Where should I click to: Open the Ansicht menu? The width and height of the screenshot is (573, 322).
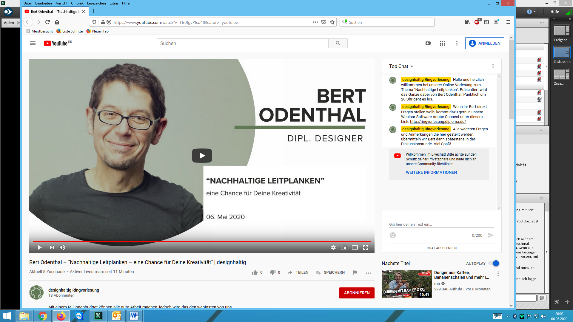pos(61,3)
